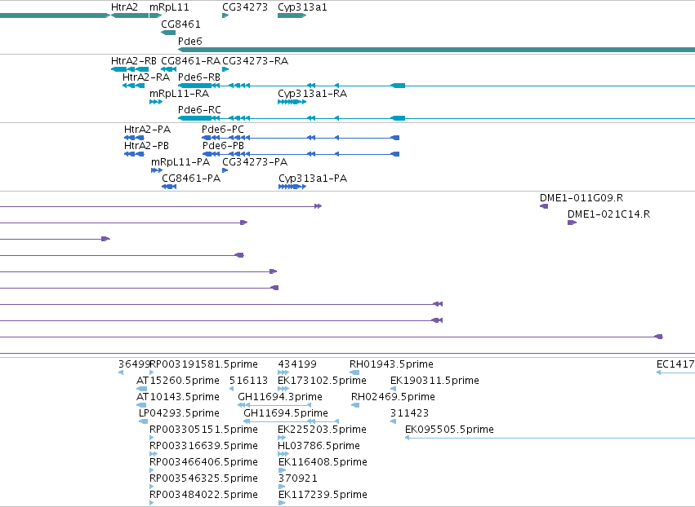
Task: Click the CG34273-RA transcript label
Action: point(256,60)
